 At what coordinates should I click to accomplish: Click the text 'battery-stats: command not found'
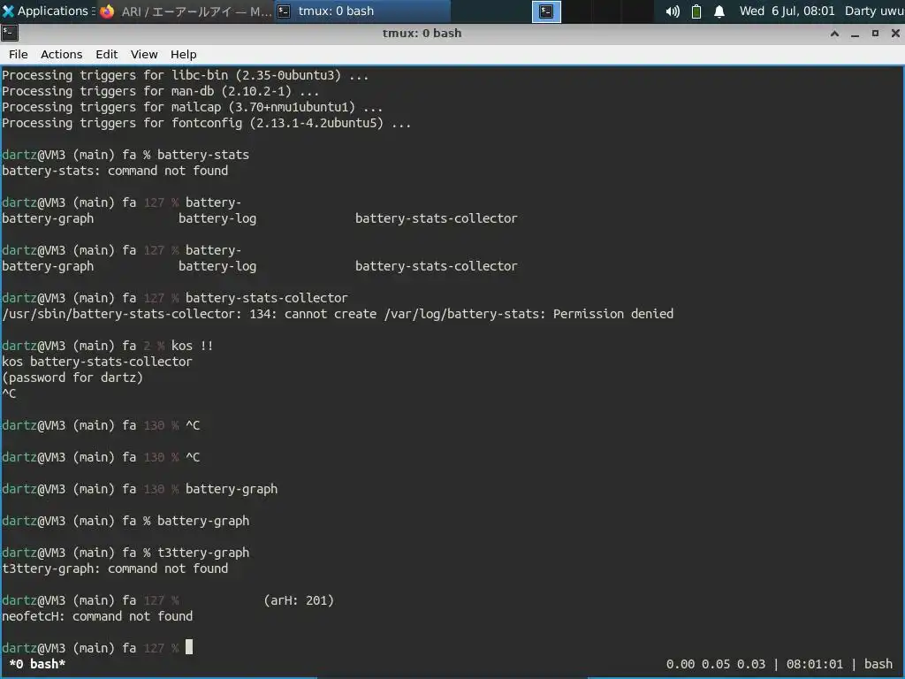[x=115, y=171]
